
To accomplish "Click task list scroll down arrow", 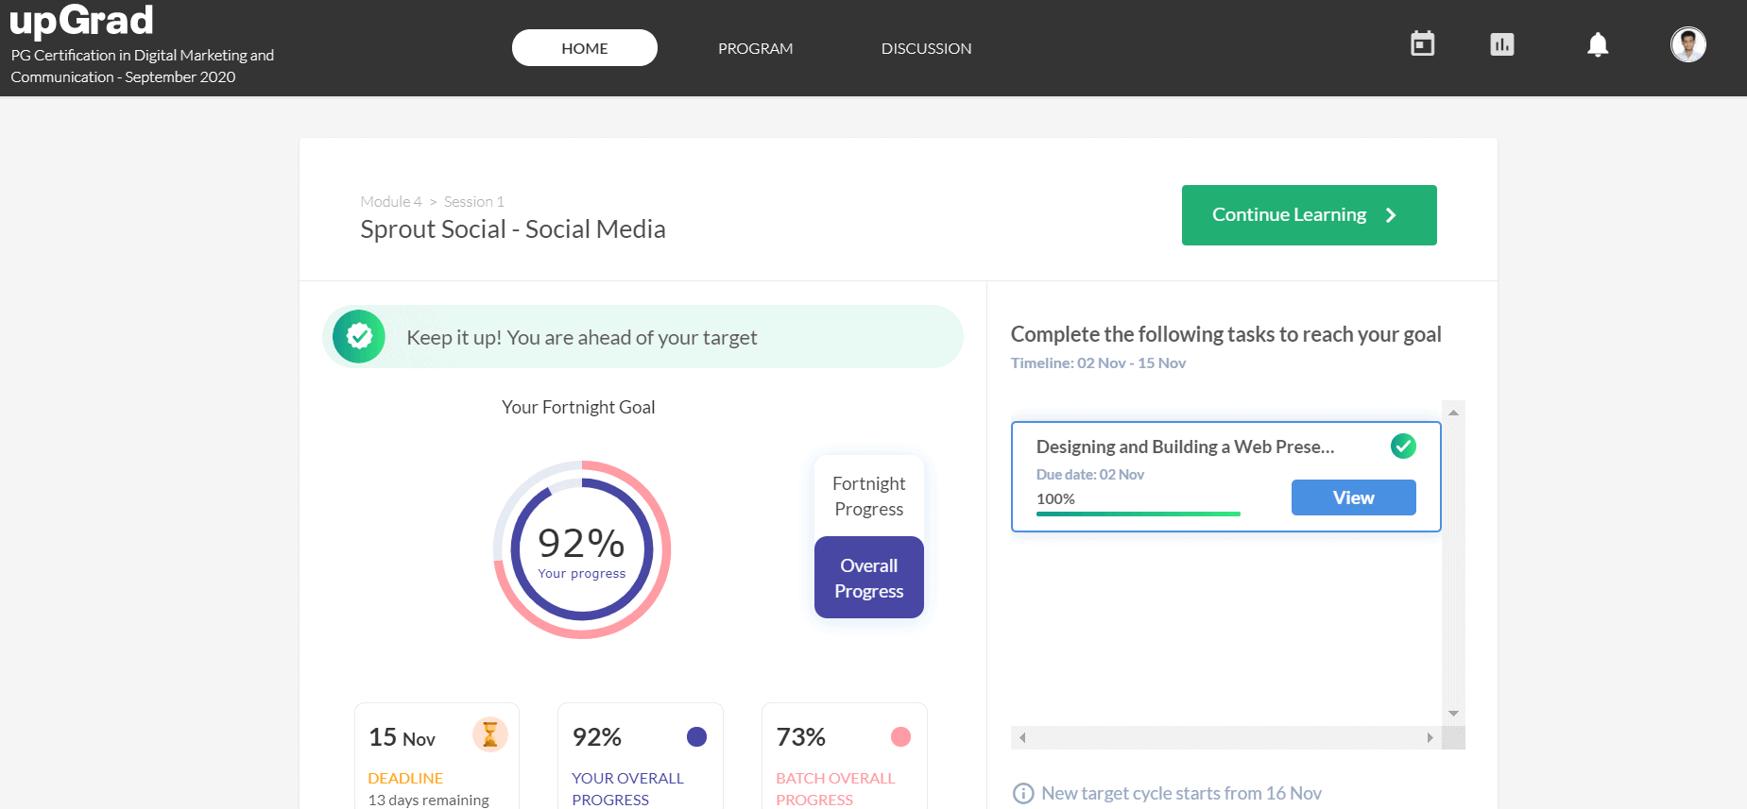I will click(1454, 714).
